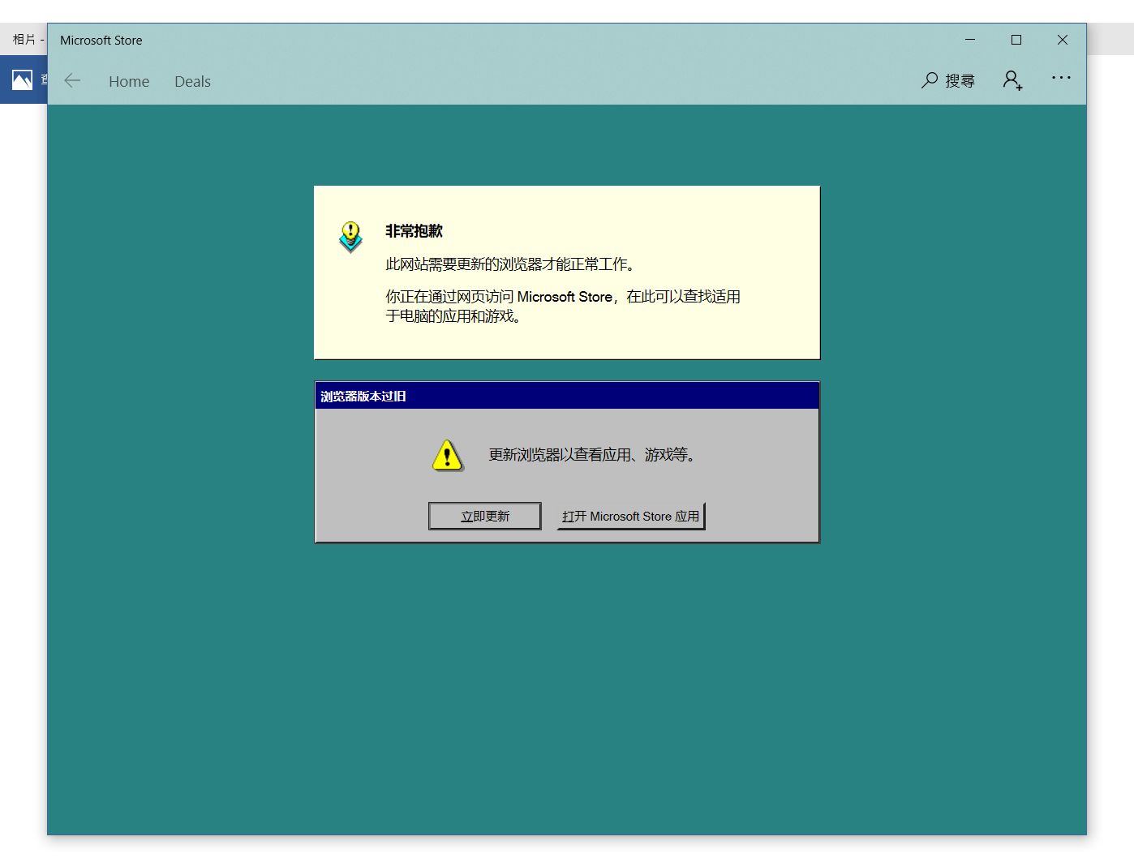
Task: Click the 立即更新 button
Action: point(485,516)
